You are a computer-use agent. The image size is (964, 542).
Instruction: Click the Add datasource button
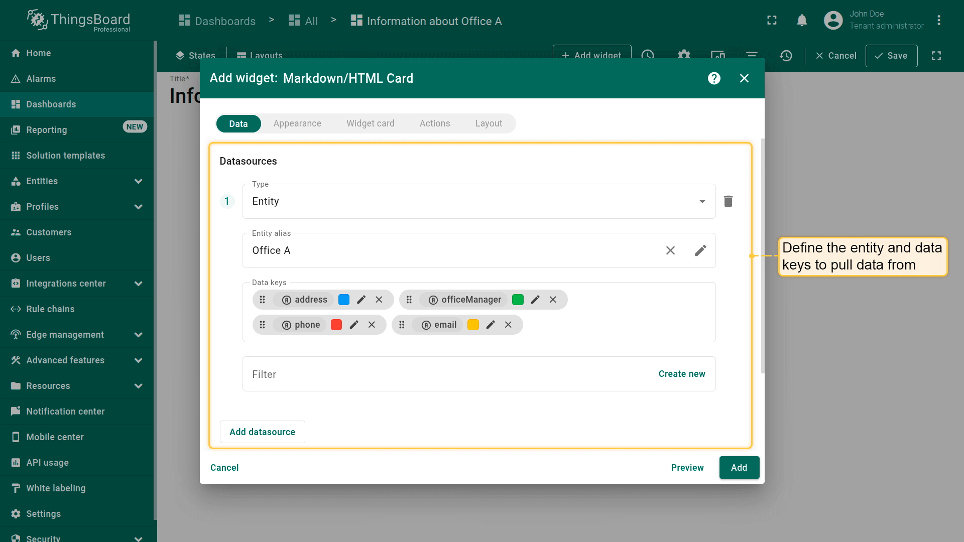262,432
